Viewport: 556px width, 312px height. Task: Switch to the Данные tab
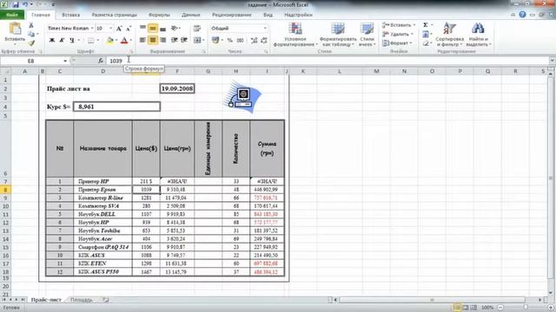(x=191, y=15)
